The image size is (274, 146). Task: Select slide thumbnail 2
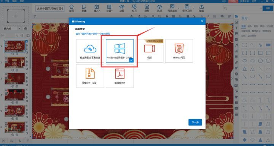tap(15, 62)
